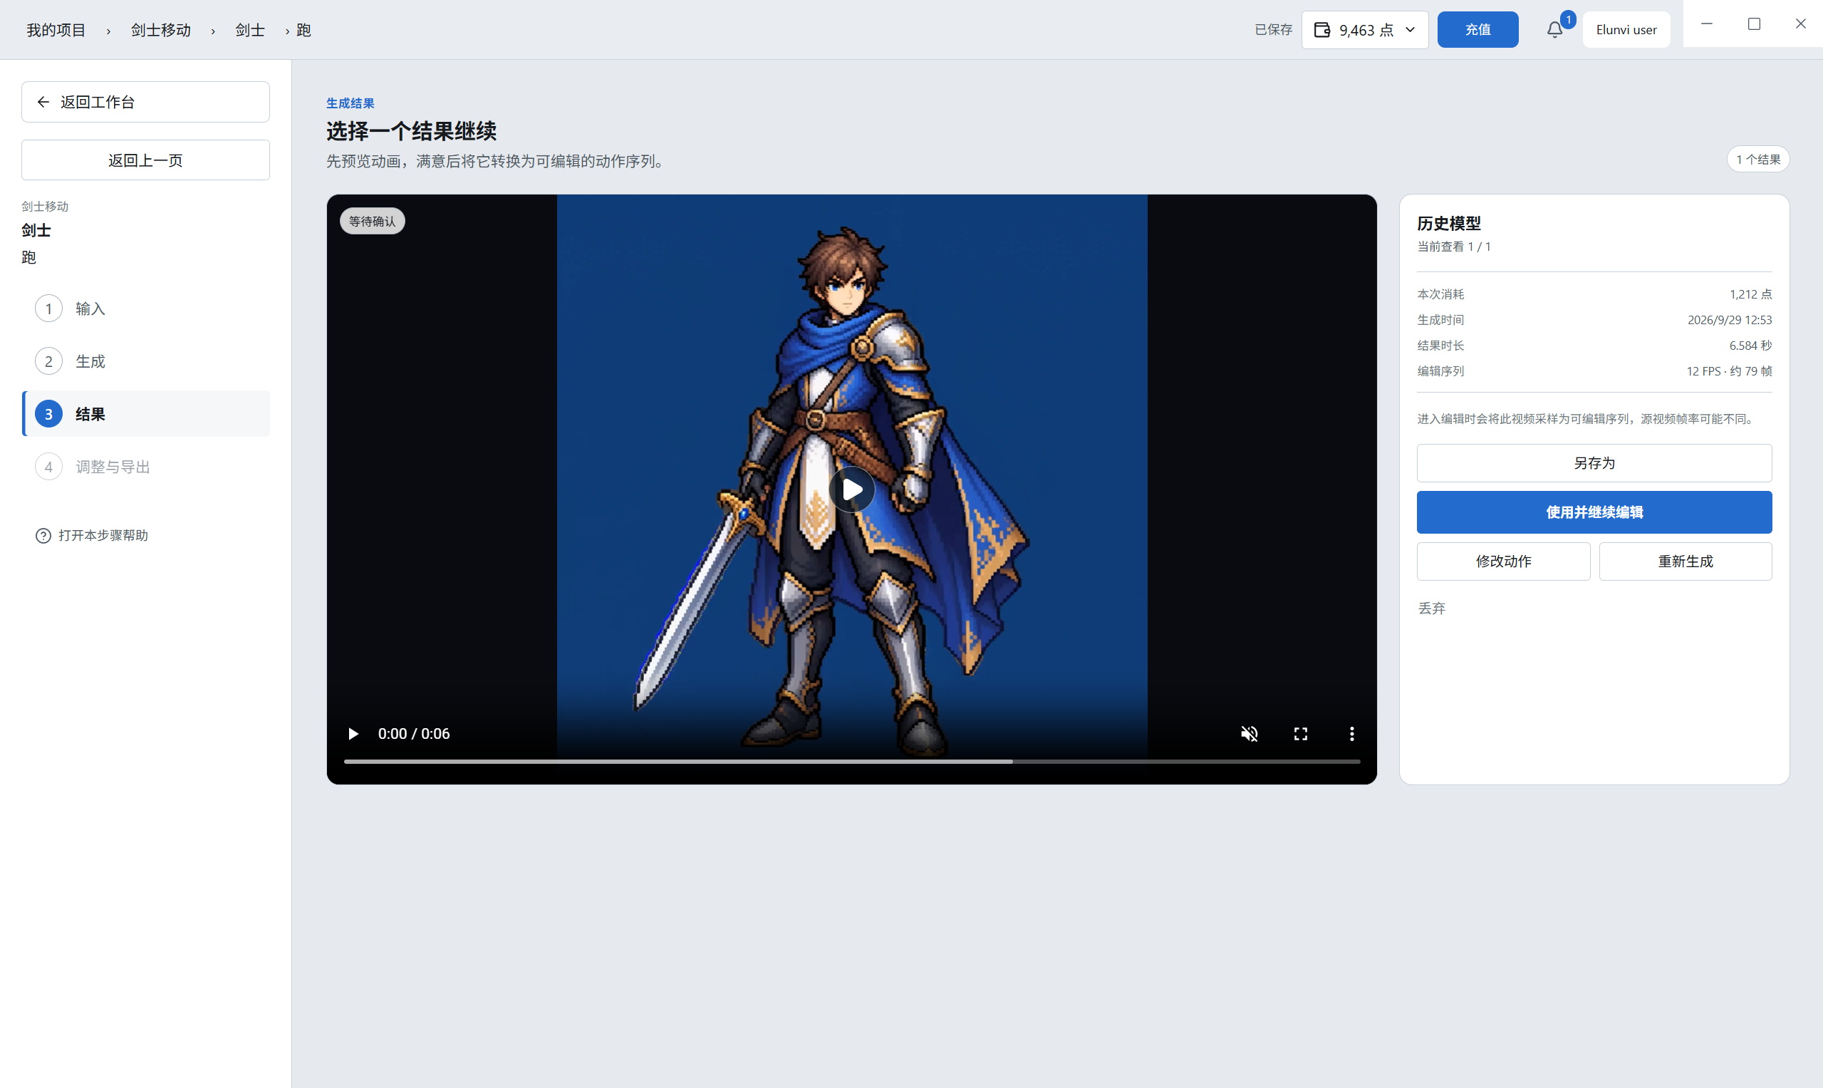Click the 我的项目 breadcrumb

[x=56, y=30]
